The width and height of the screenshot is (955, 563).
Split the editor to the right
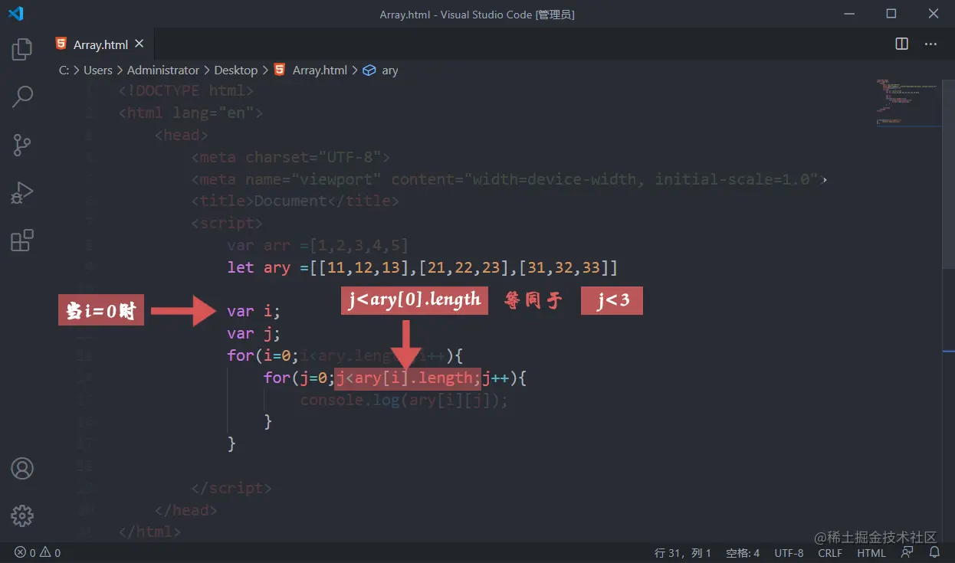(902, 44)
